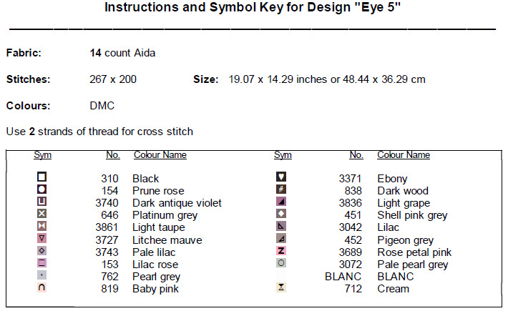Click the Black 310 symbol swatch
Image resolution: width=508 pixels, height=311 pixels.
[x=41, y=177]
